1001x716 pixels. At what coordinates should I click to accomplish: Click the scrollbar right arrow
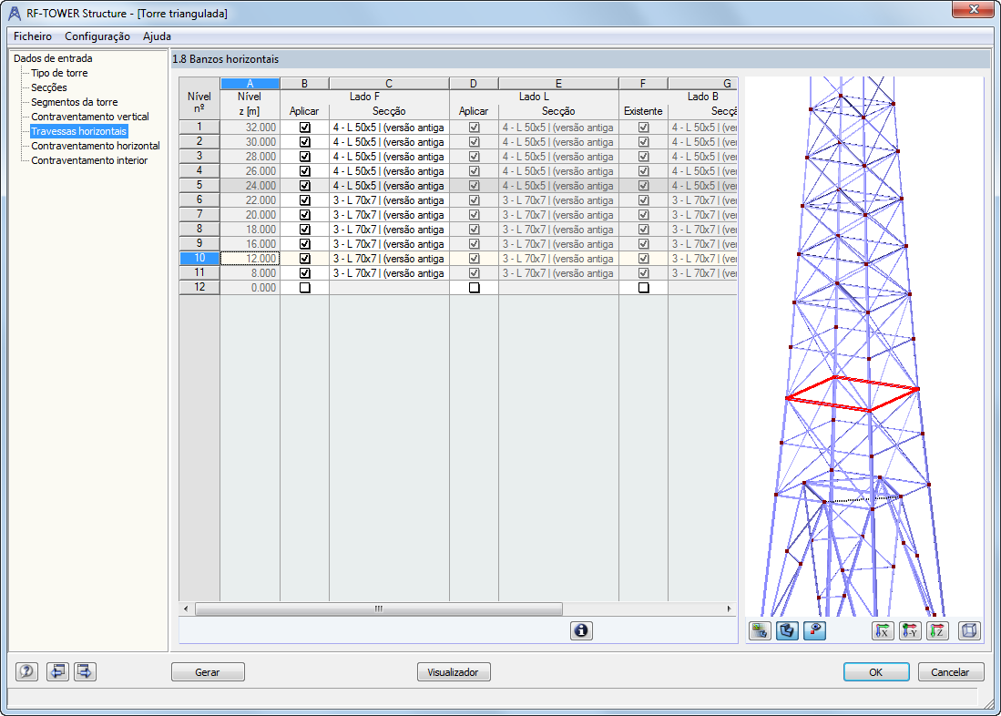pos(729,609)
